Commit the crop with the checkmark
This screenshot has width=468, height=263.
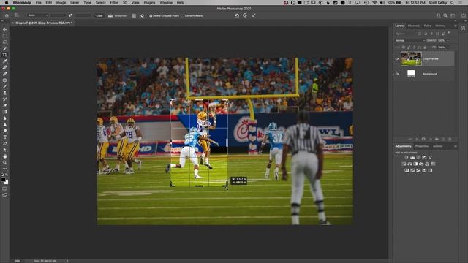[254, 15]
